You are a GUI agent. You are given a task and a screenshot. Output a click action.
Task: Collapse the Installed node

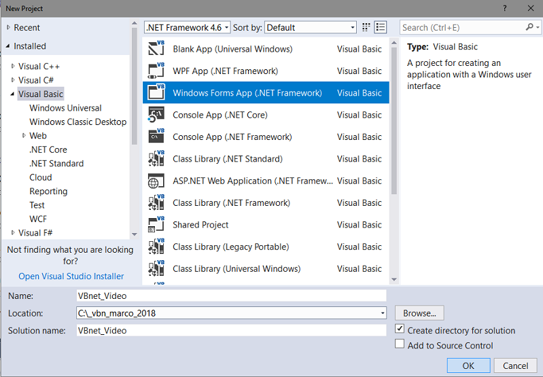pyautogui.click(x=8, y=46)
